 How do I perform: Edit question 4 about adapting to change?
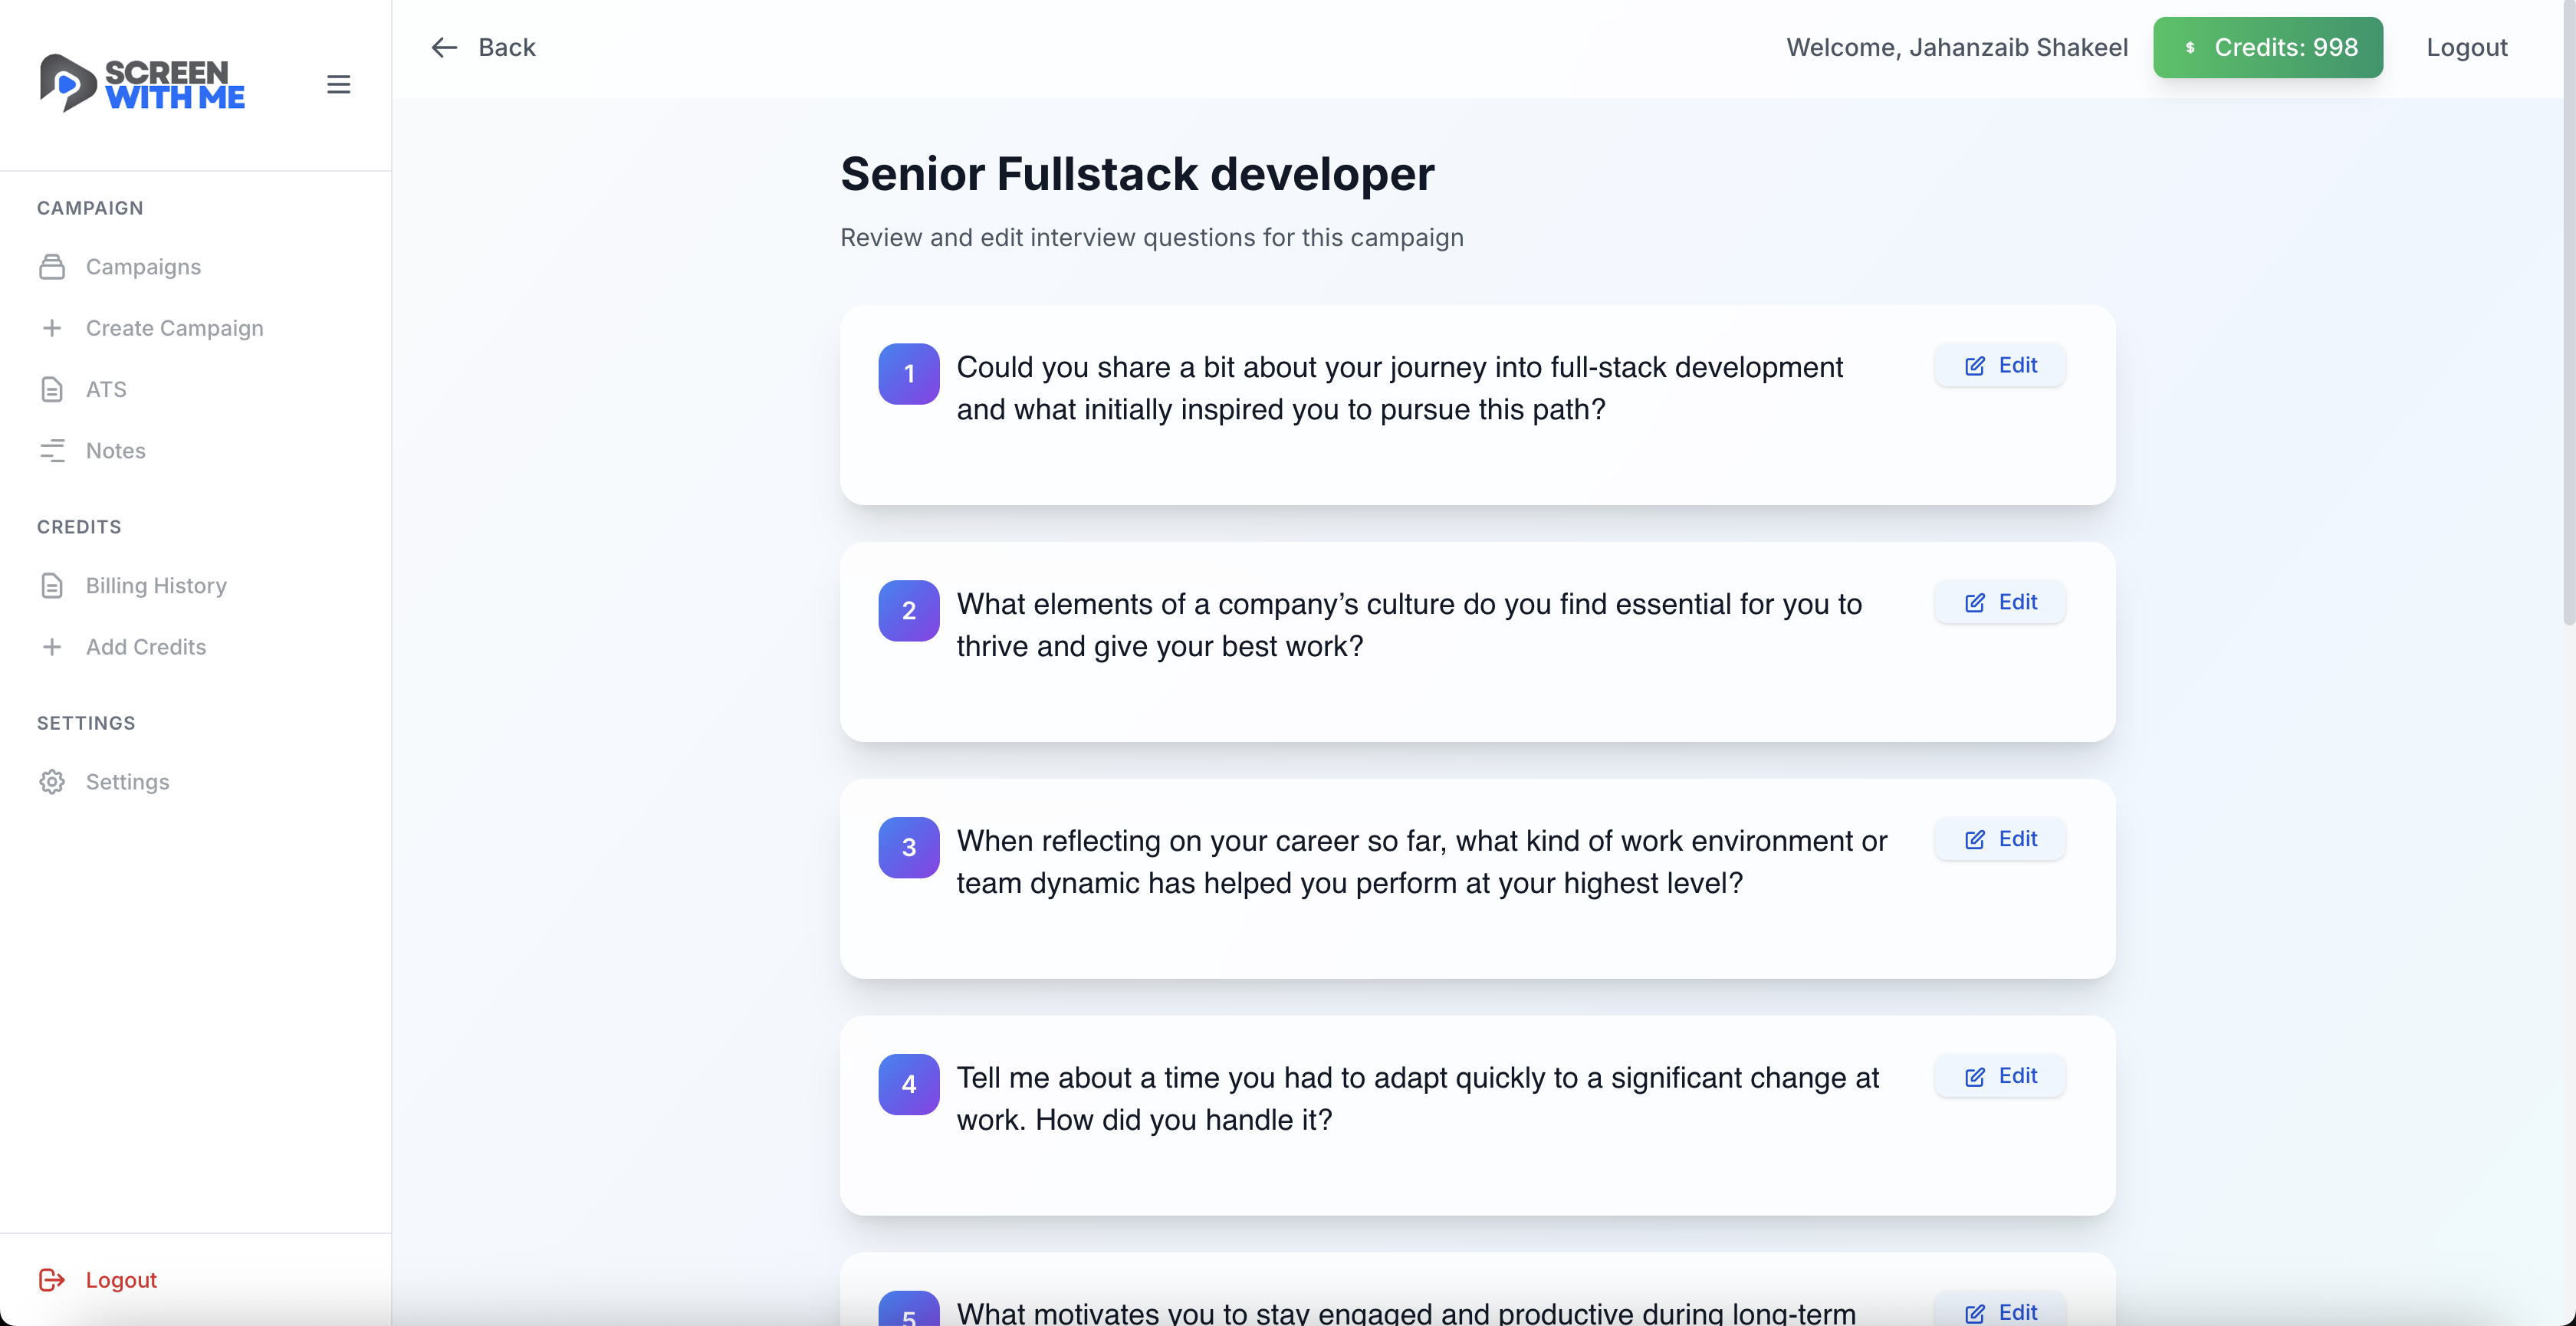click(1998, 1076)
